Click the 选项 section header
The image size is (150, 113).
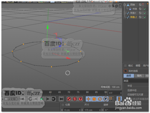point(136,81)
